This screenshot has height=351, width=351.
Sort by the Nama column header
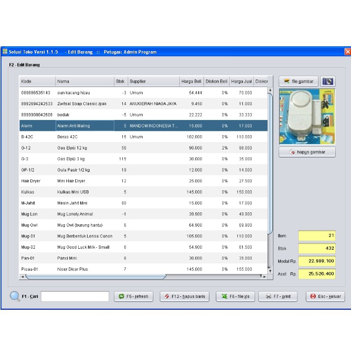84,81
